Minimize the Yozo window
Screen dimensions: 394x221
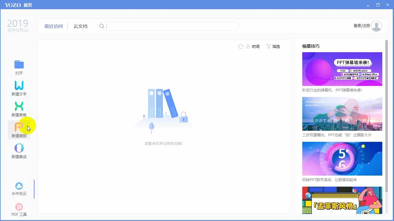click(368, 5)
